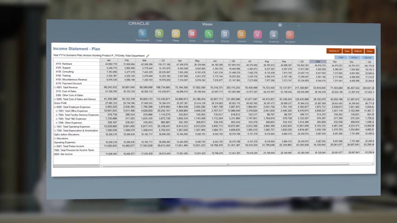Click the Save button

[x=347, y=51]
